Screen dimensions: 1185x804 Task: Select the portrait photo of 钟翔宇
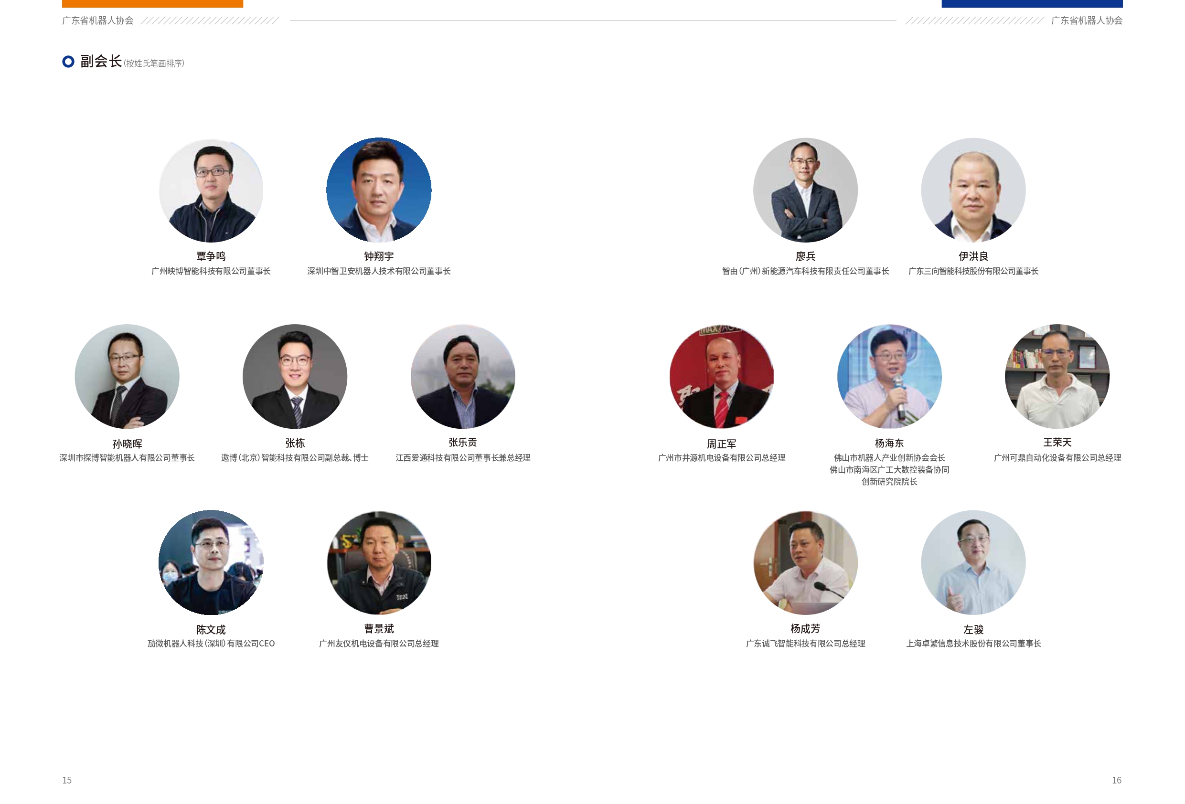(x=379, y=190)
